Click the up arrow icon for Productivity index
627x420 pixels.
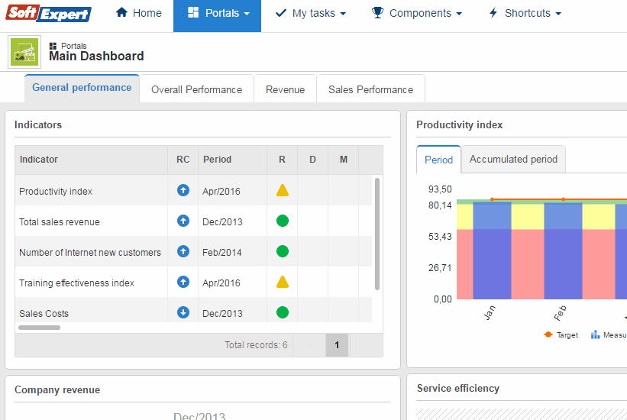click(x=183, y=190)
